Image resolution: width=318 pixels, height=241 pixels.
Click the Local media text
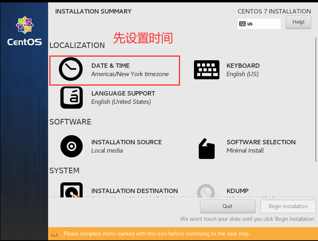click(x=107, y=150)
